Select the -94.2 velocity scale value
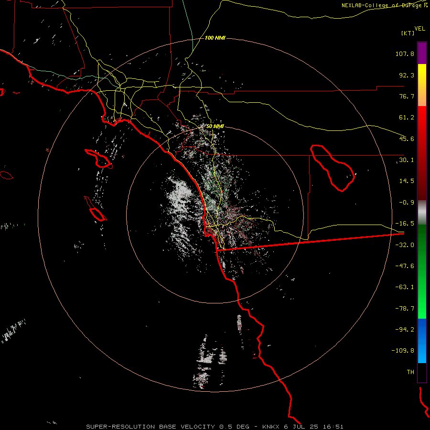 click(x=405, y=330)
